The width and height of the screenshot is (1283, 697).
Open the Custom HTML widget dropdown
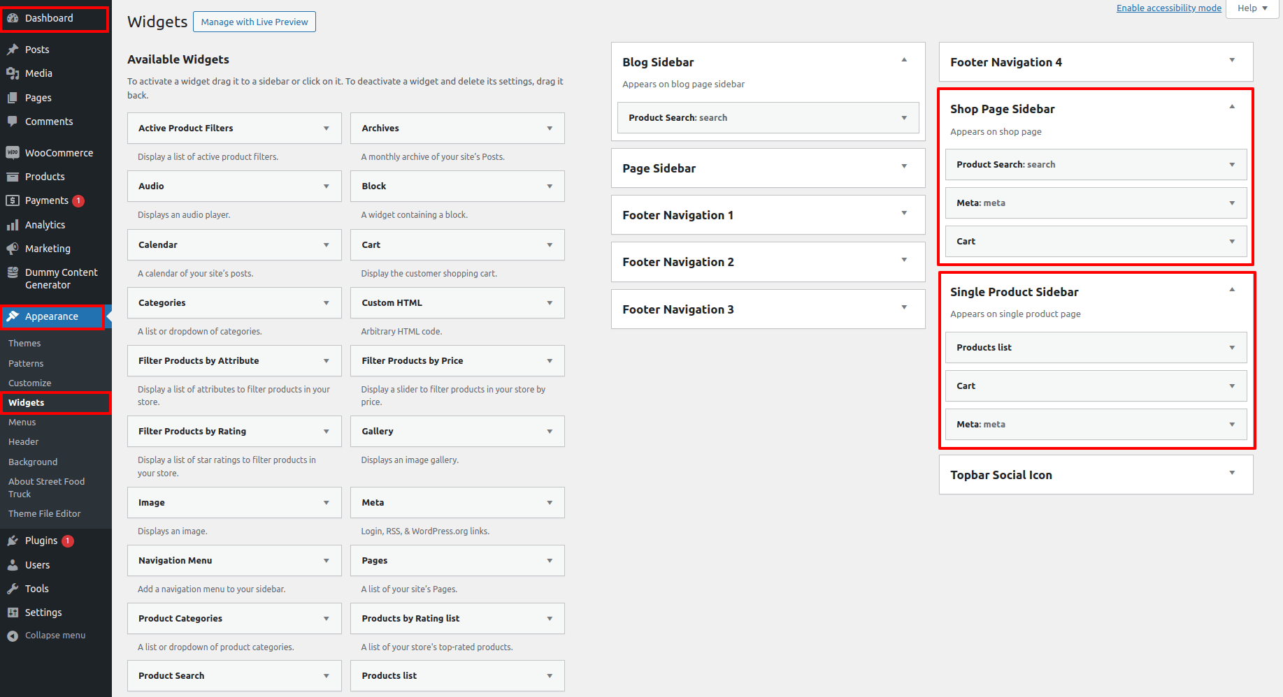pyautogui.click(x=550, y=303)
